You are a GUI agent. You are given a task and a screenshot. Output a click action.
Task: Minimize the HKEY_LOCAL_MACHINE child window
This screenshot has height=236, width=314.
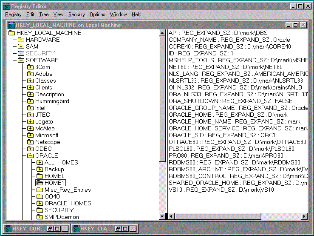point(289,25)
